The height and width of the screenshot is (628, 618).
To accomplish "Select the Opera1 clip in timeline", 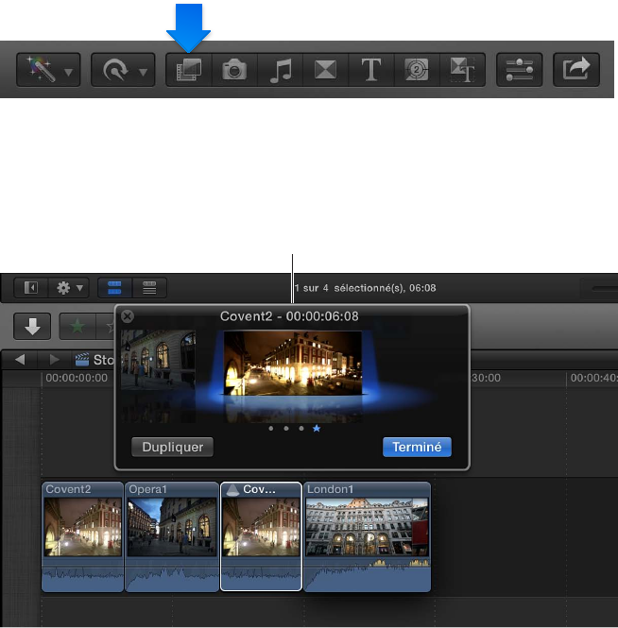I will coord(172,536).
